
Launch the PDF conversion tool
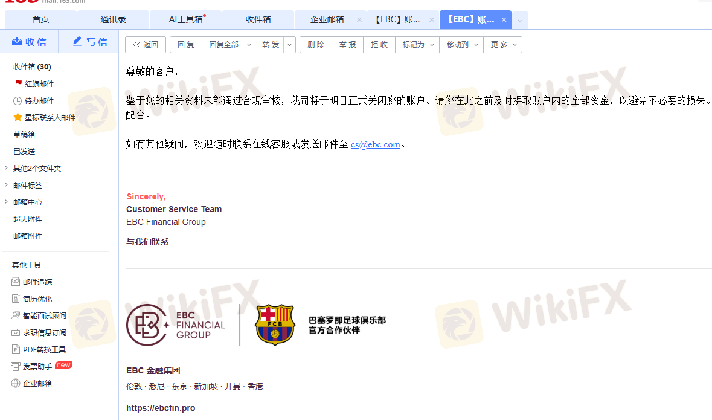(x=39, y=349)
